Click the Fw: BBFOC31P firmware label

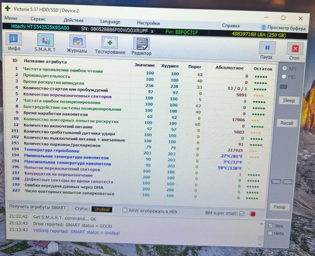(x=182, y=32)
